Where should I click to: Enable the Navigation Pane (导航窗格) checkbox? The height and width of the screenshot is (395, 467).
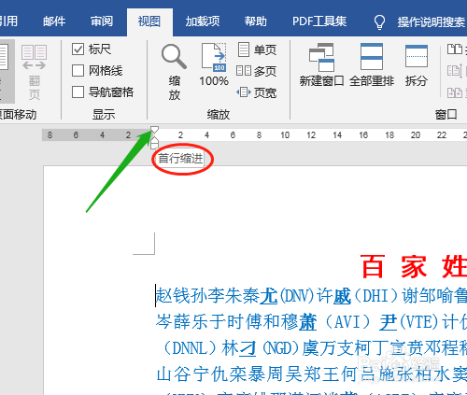point(78,92)
